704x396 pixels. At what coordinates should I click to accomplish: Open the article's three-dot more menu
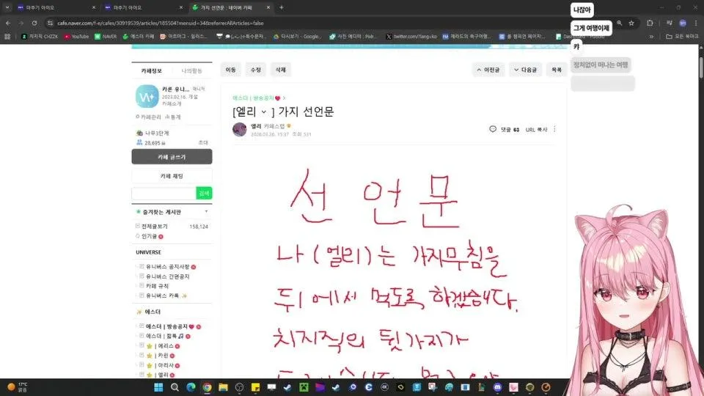554,129
